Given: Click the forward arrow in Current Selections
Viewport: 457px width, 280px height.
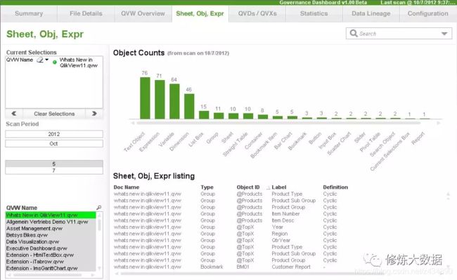Looking at the screenshot, I should [x=94, y=114].
